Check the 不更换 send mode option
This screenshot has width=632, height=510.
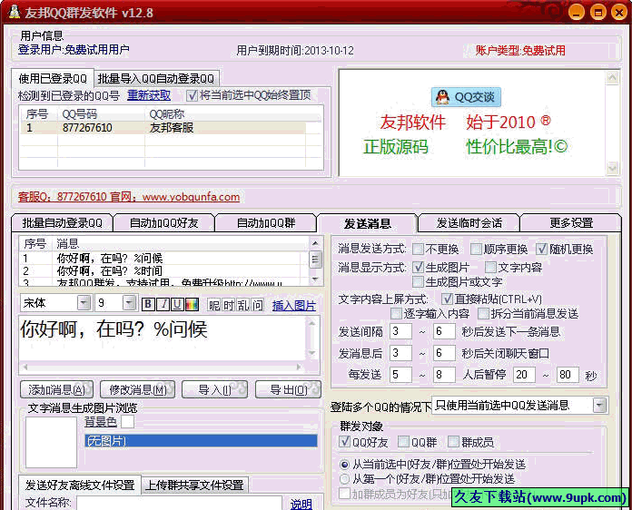click(x=418, y=249)
